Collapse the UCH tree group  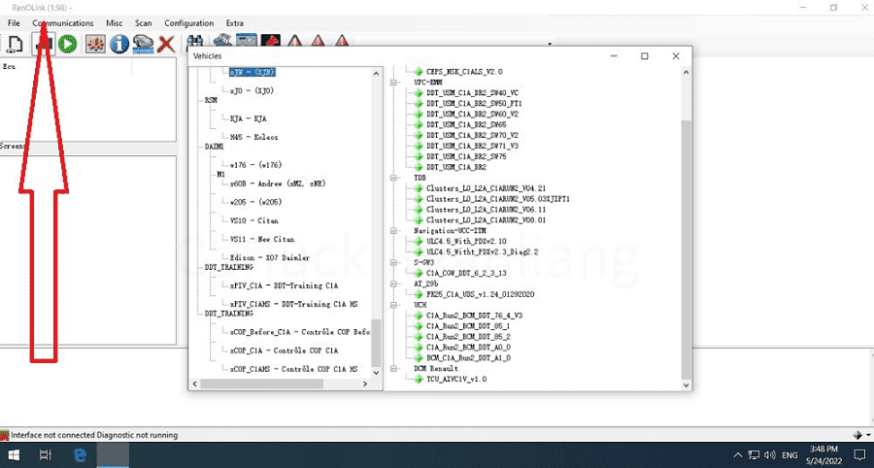[x=394, y=305]
